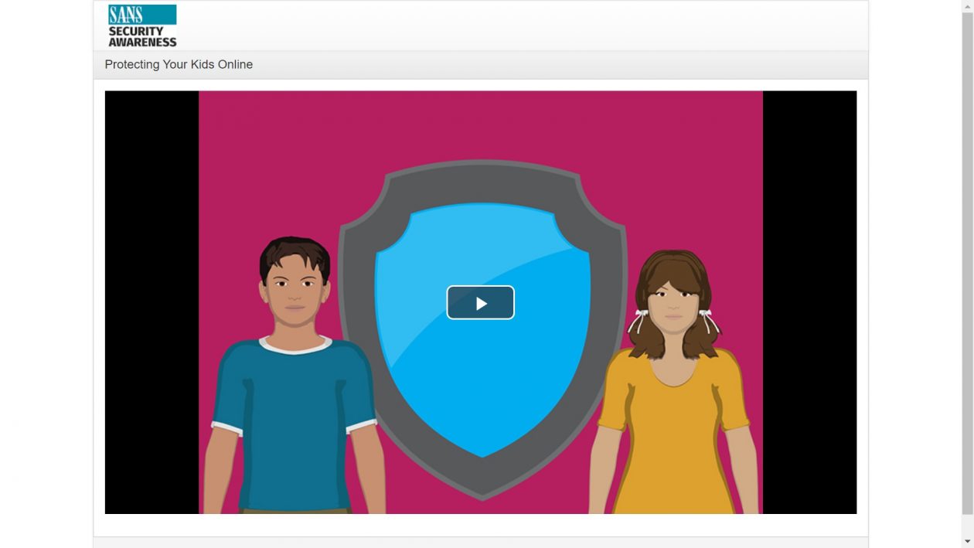Click the blue shield center below play button
Viewport: 974px width, 548px height.
pyautogui.click(x=481, y=386)
